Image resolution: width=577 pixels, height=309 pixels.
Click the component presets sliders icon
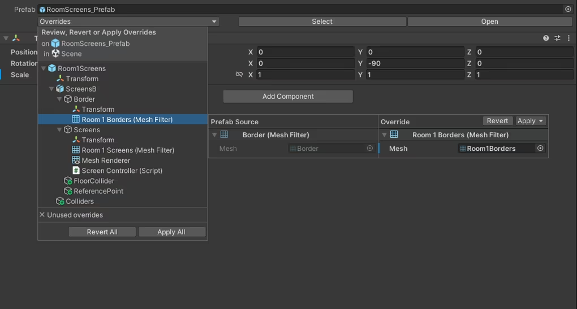557,38
